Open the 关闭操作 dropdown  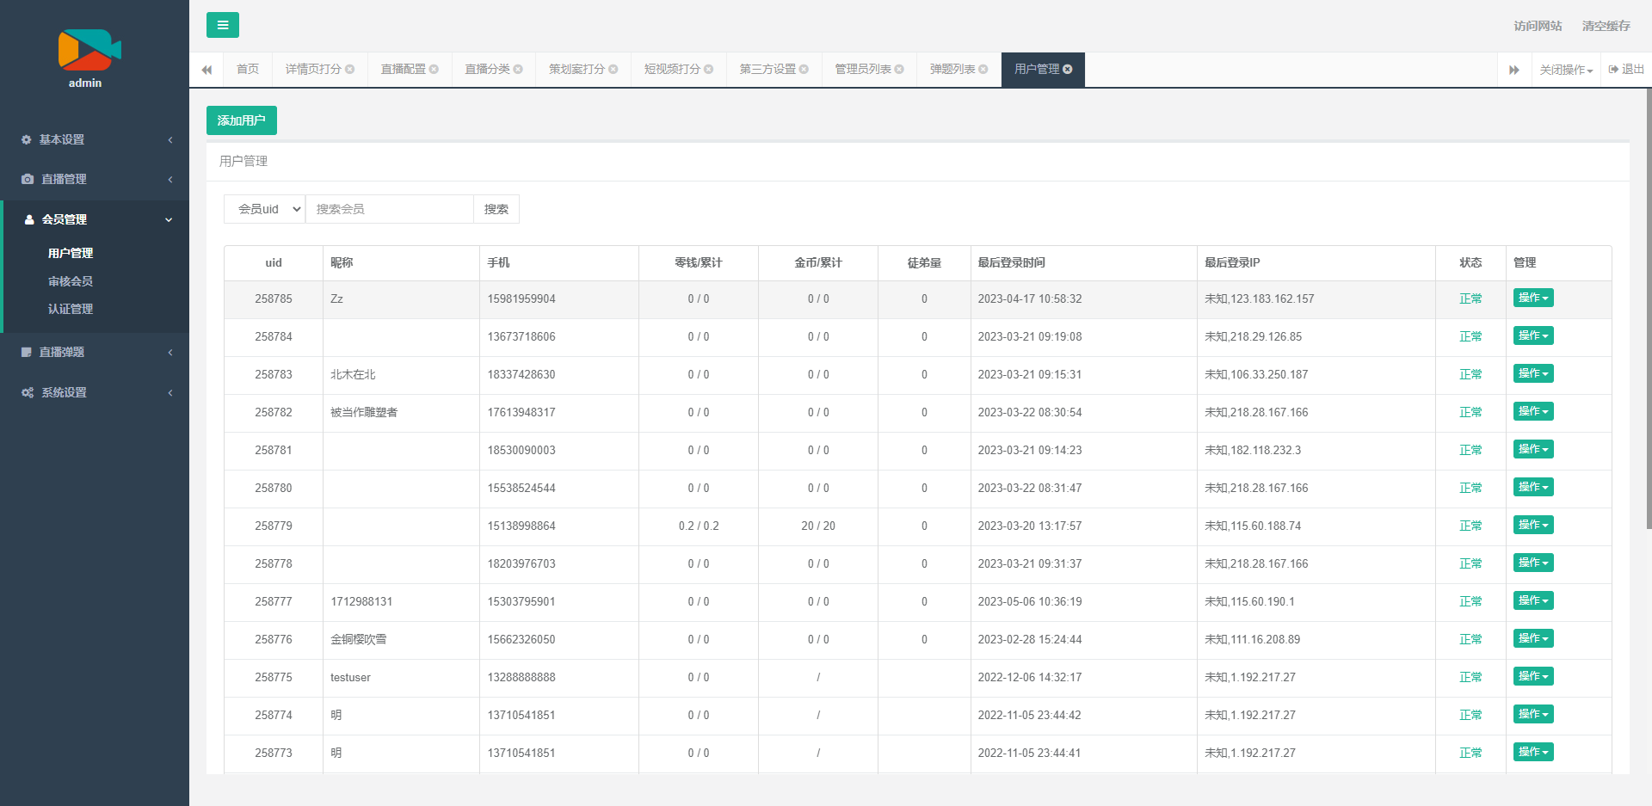pos(1566,70)
